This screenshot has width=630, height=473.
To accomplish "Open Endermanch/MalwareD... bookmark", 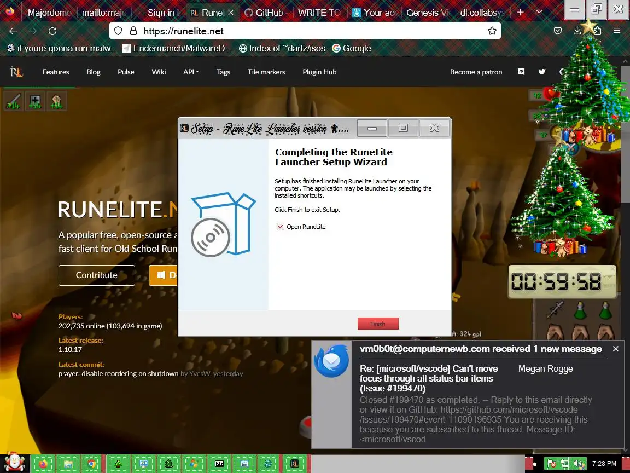I will click(177, 48).
